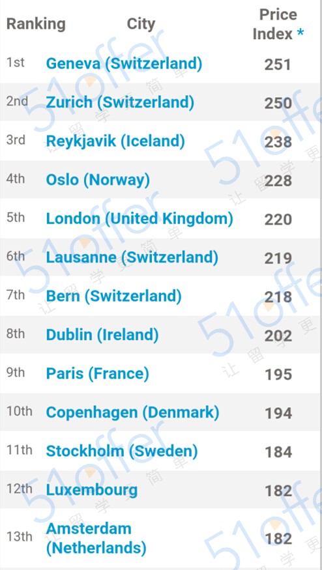The width and height of the screenshot is (322, 570).
Task: Click the Oslo (Norway) link
Action: pyautogui.click(x=98, y=180)
